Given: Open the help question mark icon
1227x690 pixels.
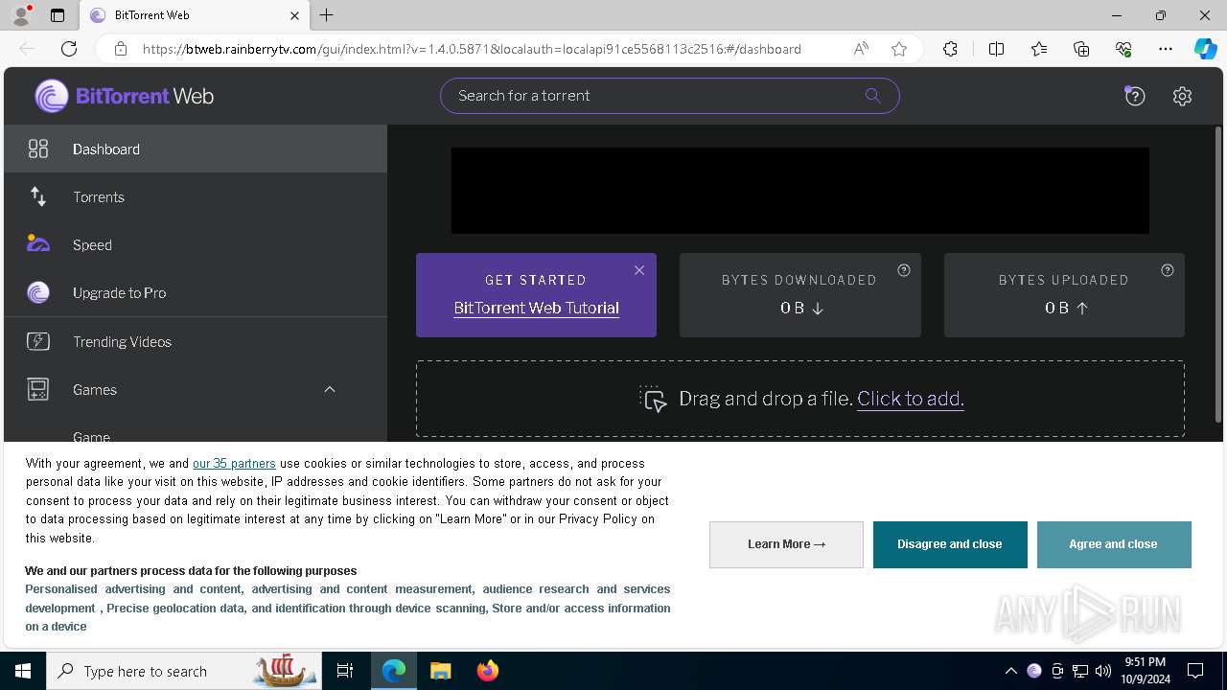Looking at the screenshot, I should (1135, 96).
